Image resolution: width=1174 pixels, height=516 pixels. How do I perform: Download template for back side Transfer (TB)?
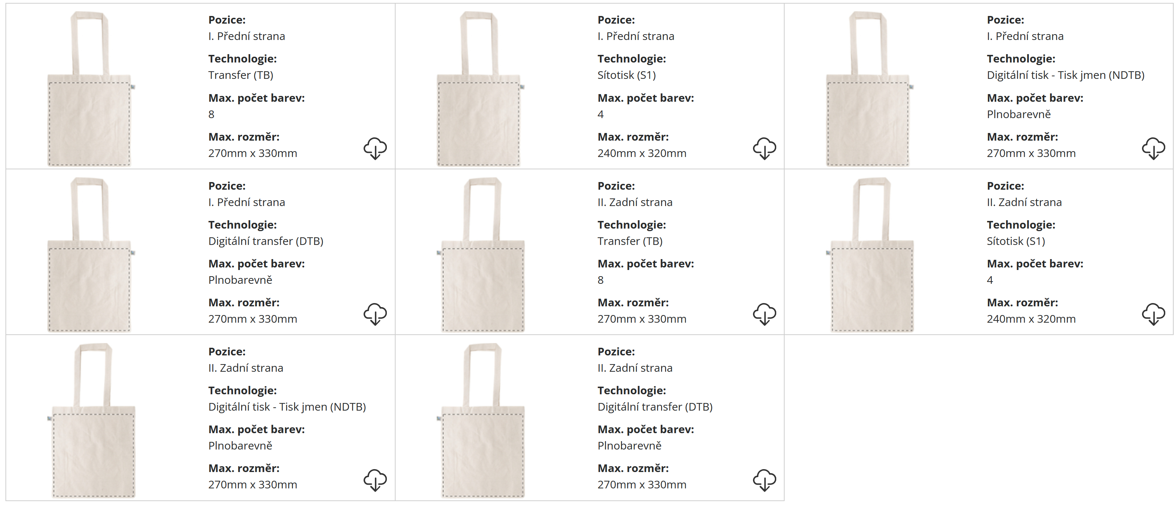pos(764,314)
